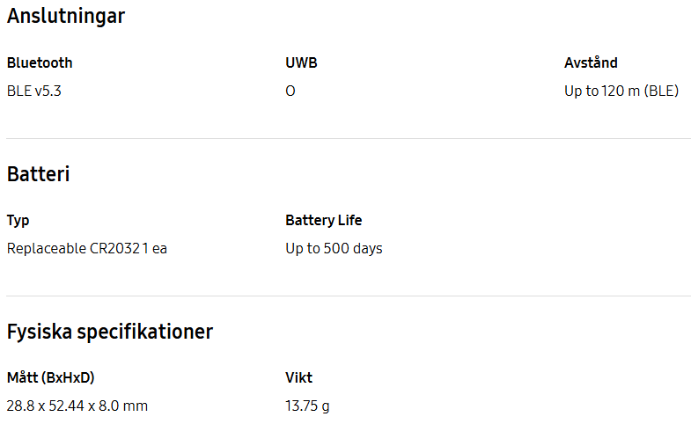The width and height of the screenshot is (691, 424).
Task: Click the divider line below Anslutningar section
Action: click(x=349, y=139)
